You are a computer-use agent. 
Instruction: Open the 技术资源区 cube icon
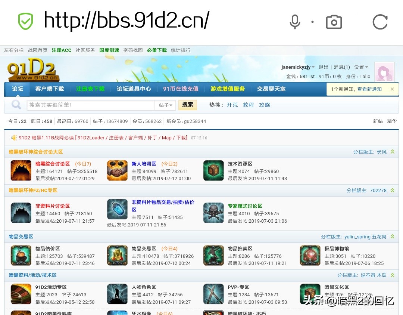[213, 170]
